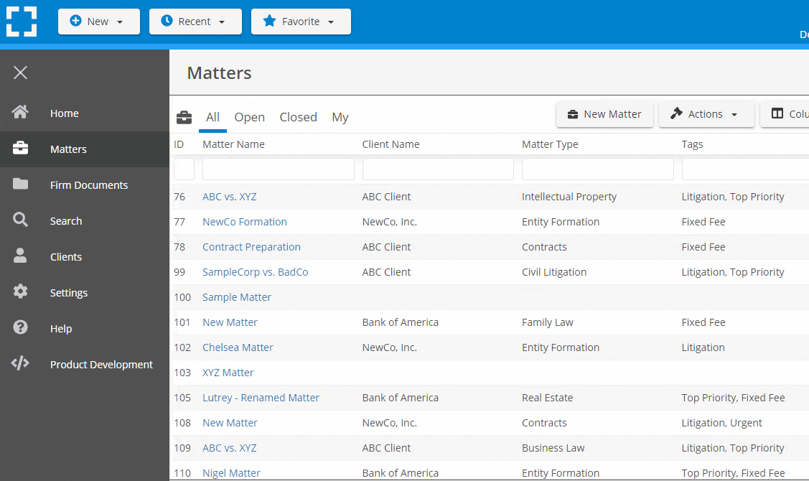Switch to the Closed matters tab
This screenshot has height=481, width=809.
(298, 116)
